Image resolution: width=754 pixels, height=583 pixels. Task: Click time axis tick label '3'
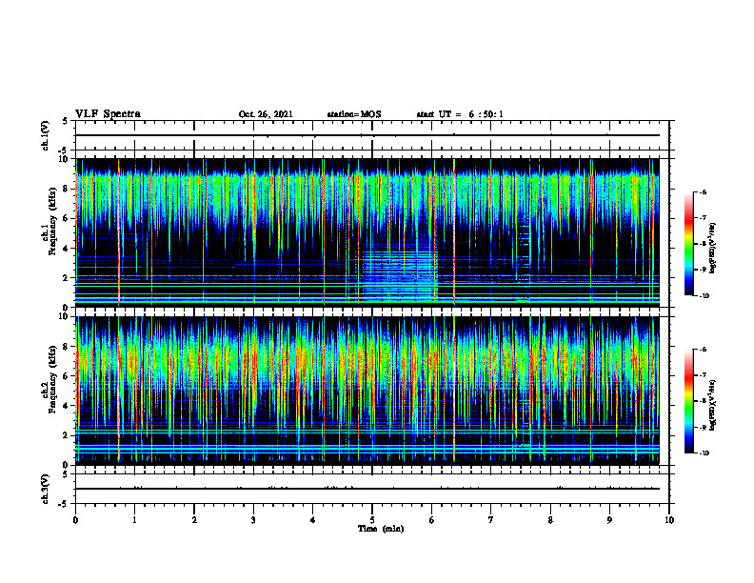click(253, 520)
